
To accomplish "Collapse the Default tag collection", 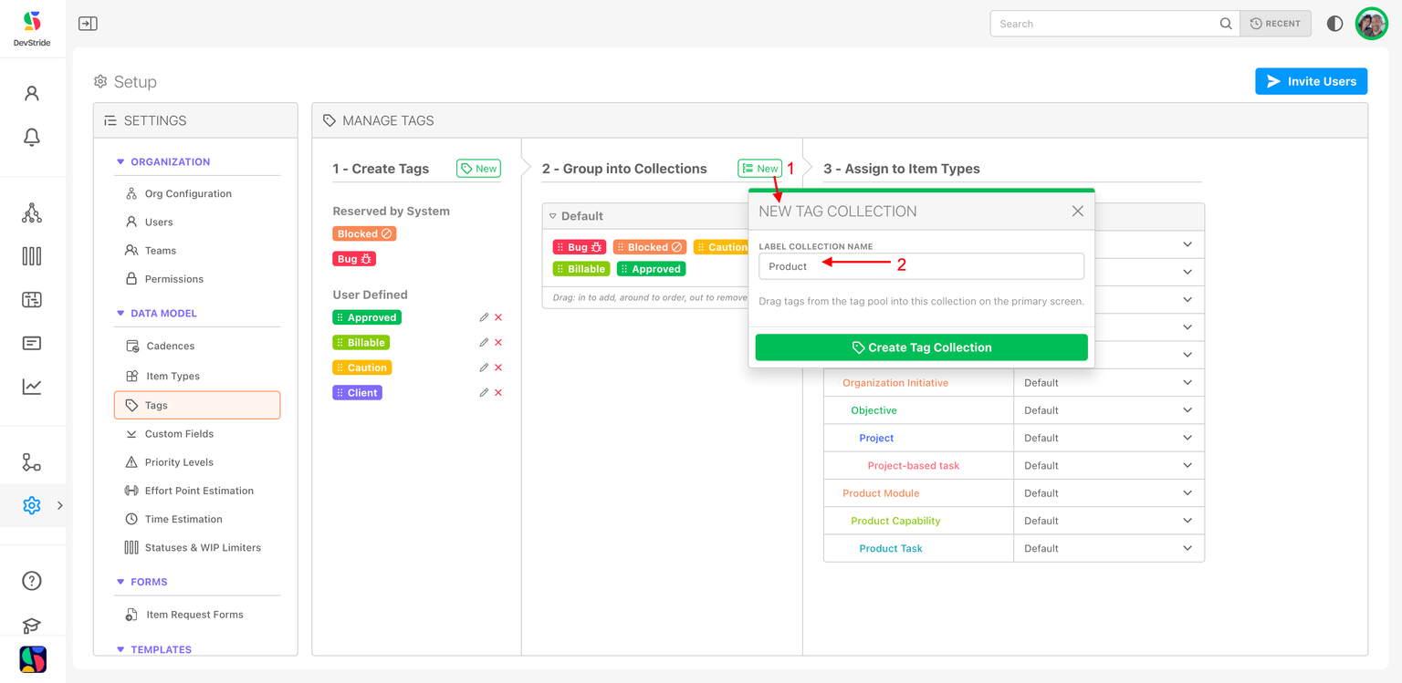I will (x=553, y=216).
